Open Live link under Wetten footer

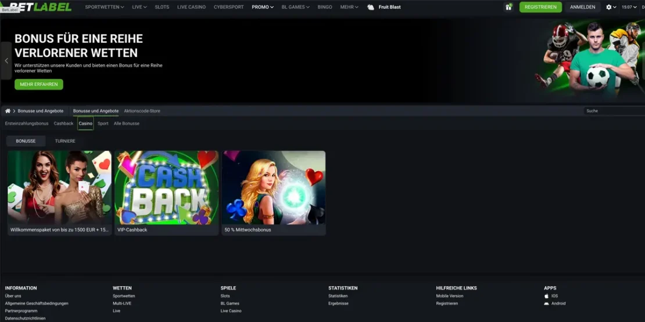[x=116, y=311]
